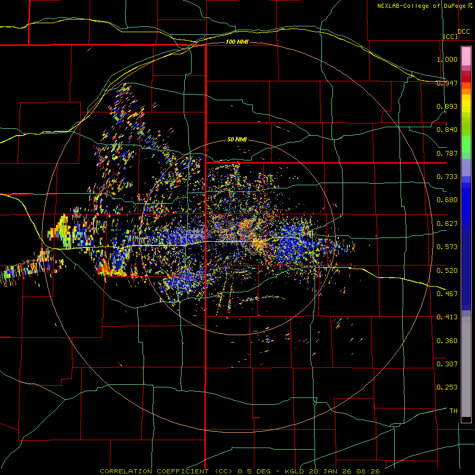The width and height of the screenshot is (475, 475).
Task: Select the 0.307 legend value
Action: [447, 364]
